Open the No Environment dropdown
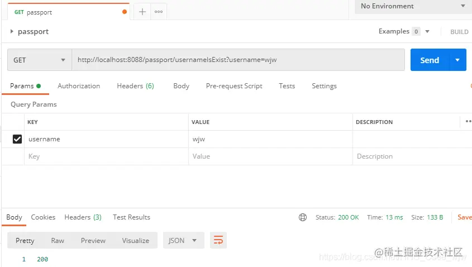 [x=413, y=6]
